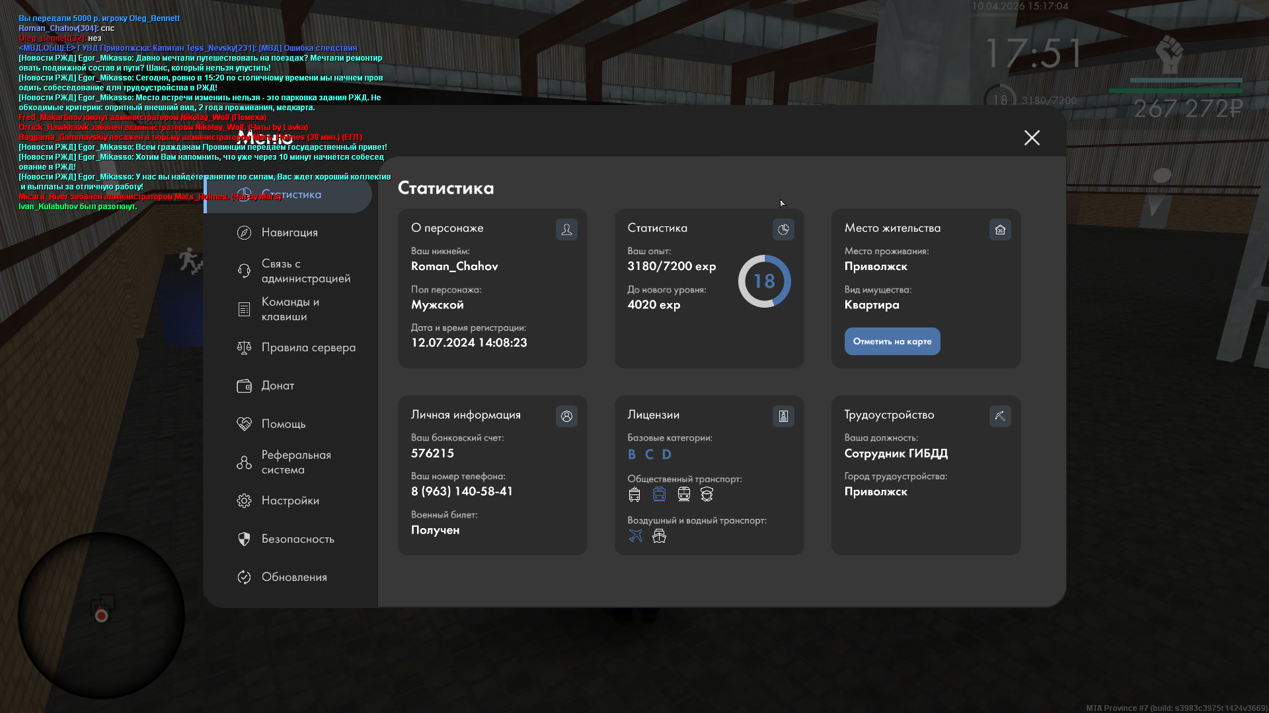
Task: Click the level 18 progress ring
Action: coord(764,281)
